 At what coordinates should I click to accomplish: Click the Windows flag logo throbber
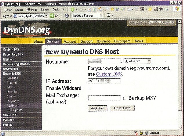[177, 9]
